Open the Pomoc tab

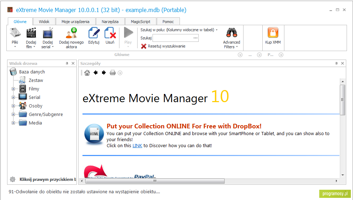tap(168, 22)
